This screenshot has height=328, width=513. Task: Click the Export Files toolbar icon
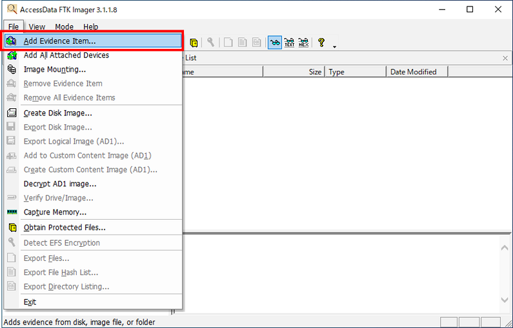point(228,43)
